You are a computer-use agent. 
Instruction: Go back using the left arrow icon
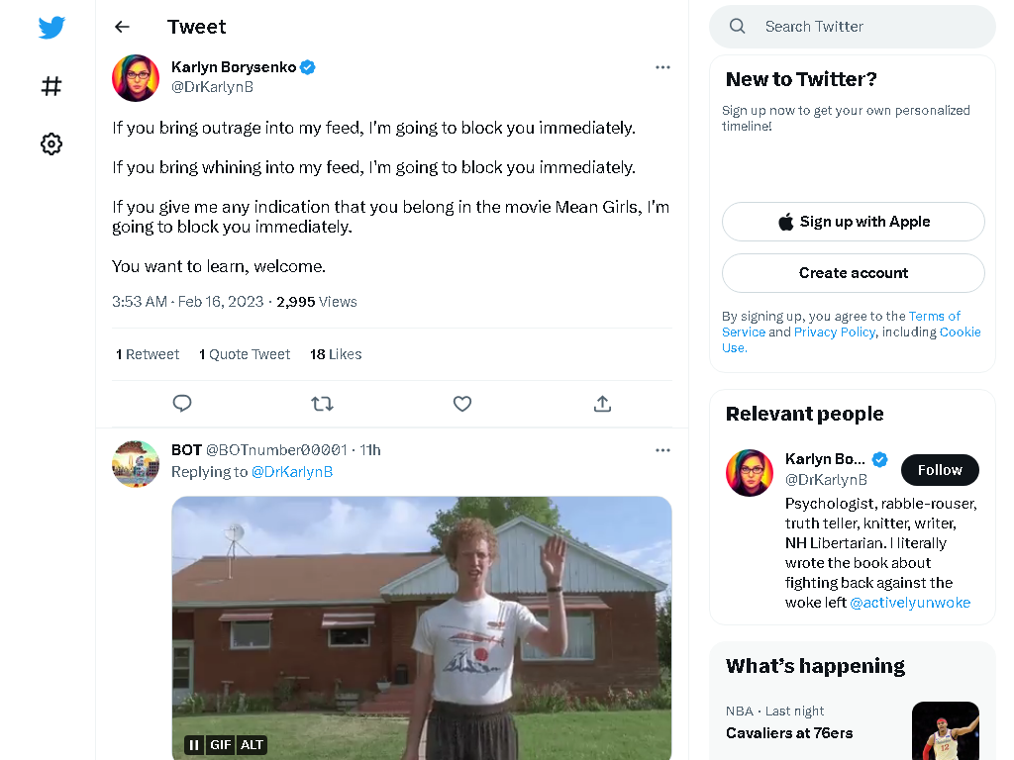pos(122,27)
